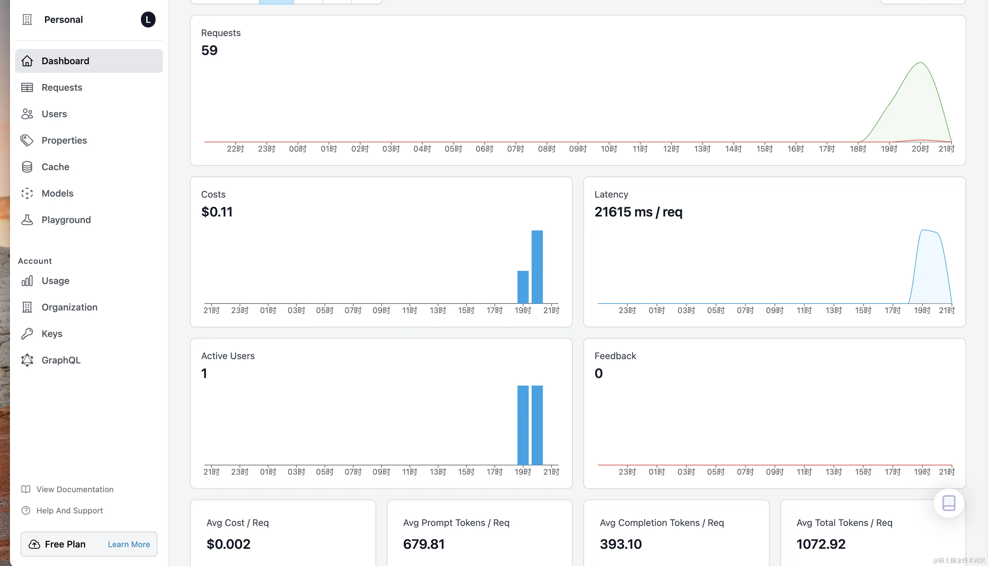The height and width of the screenshot is (566, 988).
Task: Click Help And Support
Action: [x=69, y=510]
